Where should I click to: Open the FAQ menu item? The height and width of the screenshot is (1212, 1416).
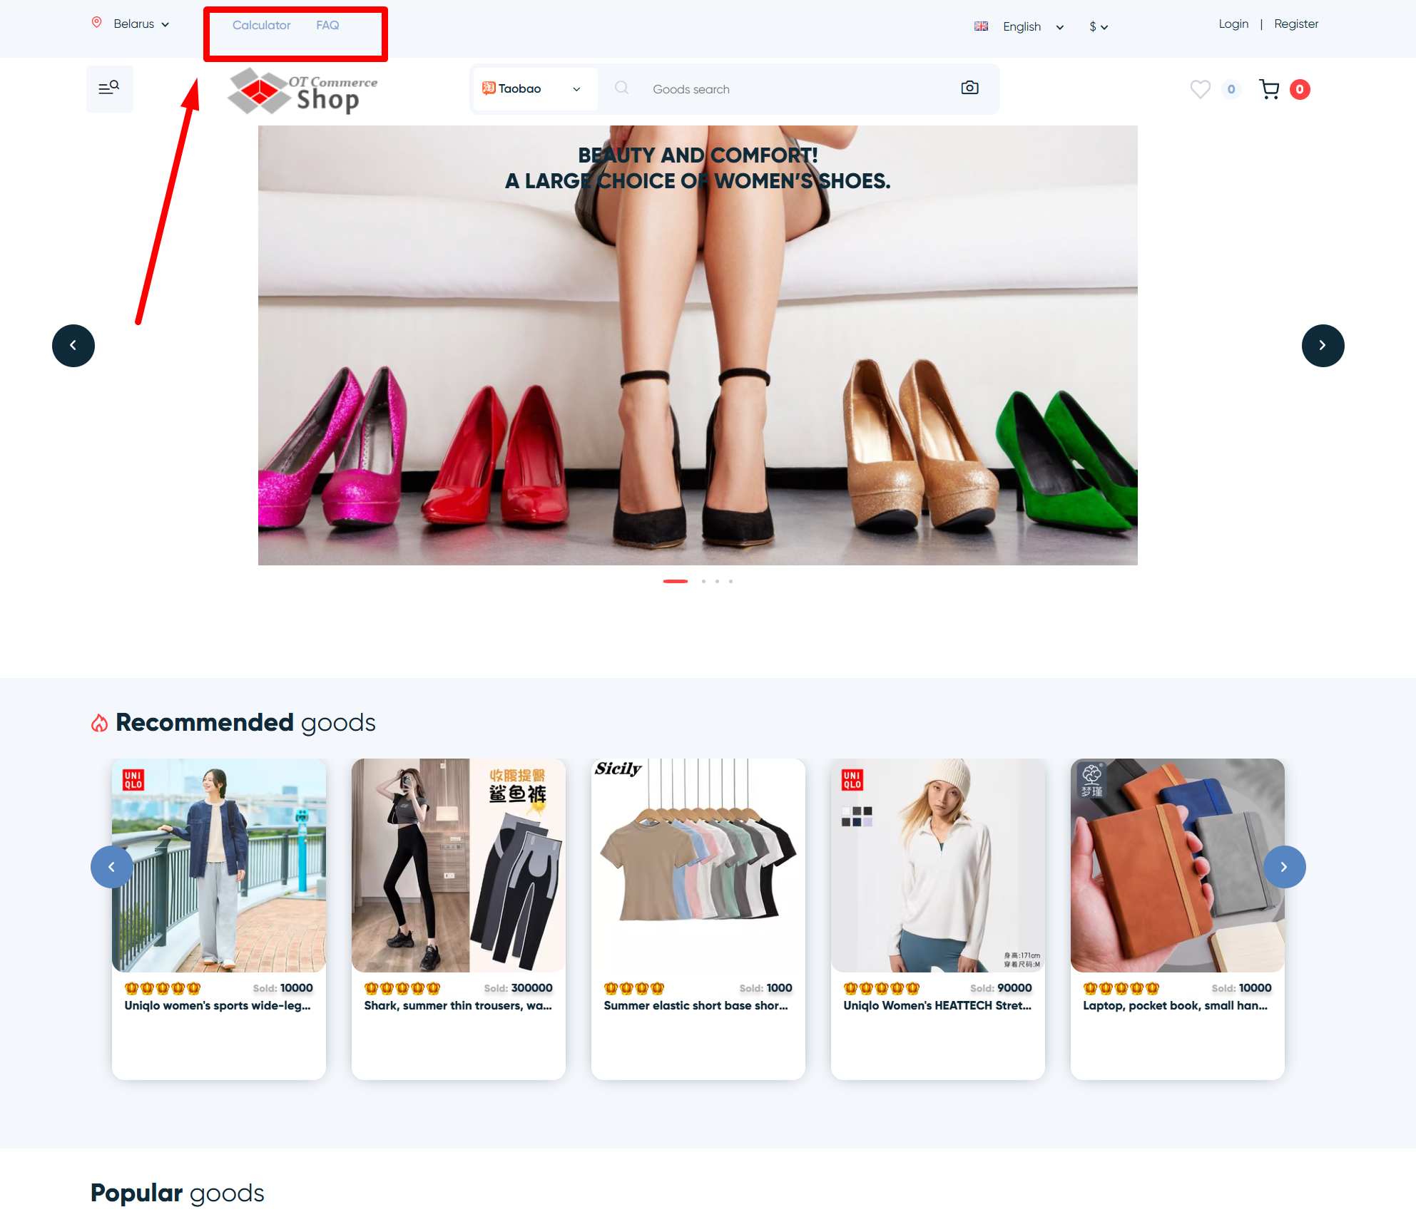[x=327, y=26]
